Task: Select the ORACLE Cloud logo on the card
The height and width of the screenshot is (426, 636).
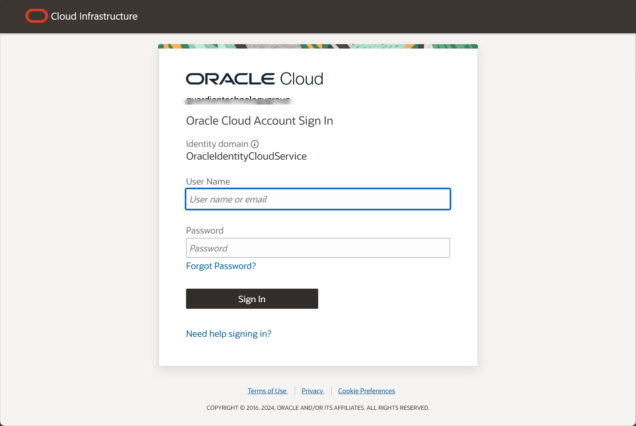Action: point(254,79)
